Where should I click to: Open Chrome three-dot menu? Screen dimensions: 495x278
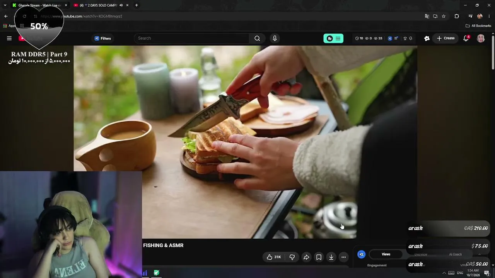coord(489,16)
